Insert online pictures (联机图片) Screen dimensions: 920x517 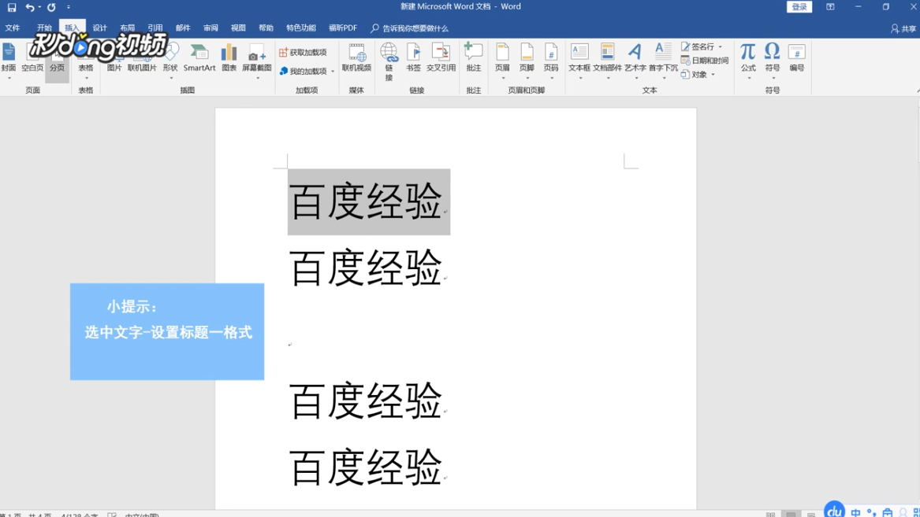click(142, 57)
